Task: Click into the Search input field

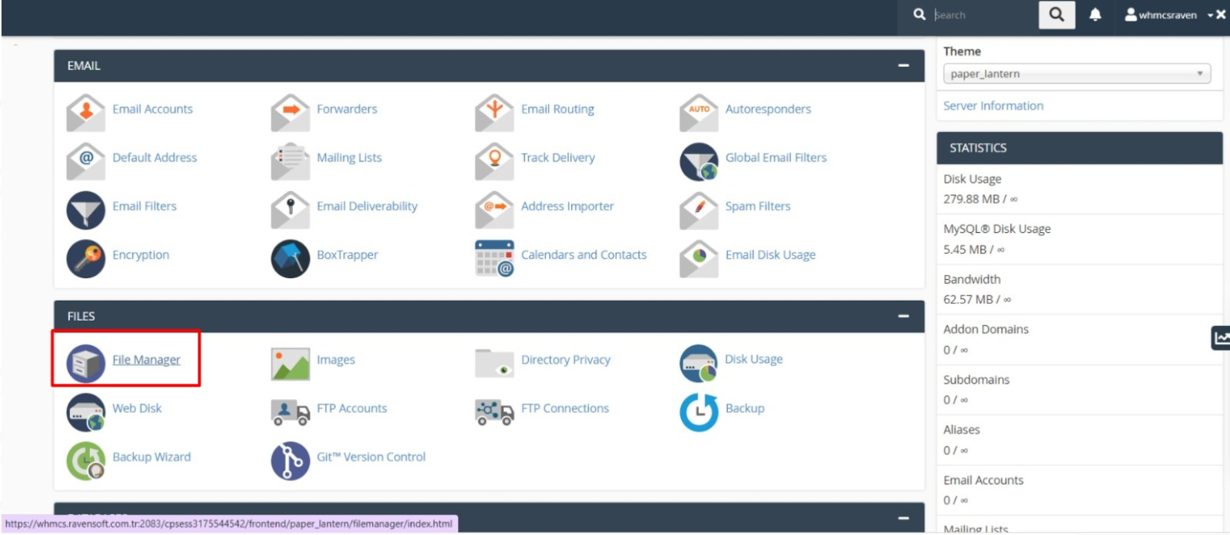Action: click(x=982, y=15)
